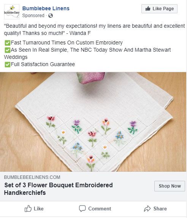The width and height of the screenshot is (187, 218).
Task: Click the checkmark beside Fast Turnaround Times
Action: pyautogui.click(x=8, y=43)
